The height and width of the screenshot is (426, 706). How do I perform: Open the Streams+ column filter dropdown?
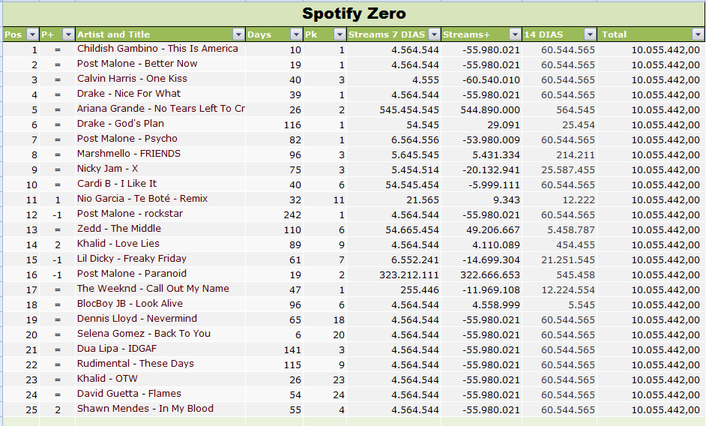[515, 34]
